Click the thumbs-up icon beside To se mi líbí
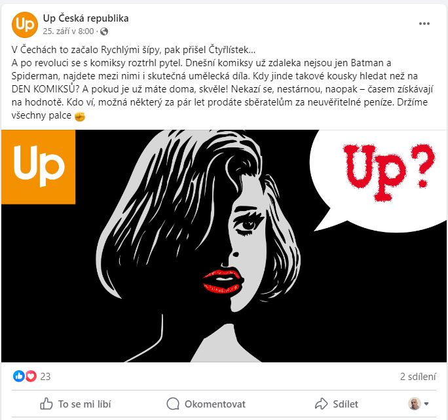This screenshot has width=448, height=420. [x=47, y=404]
